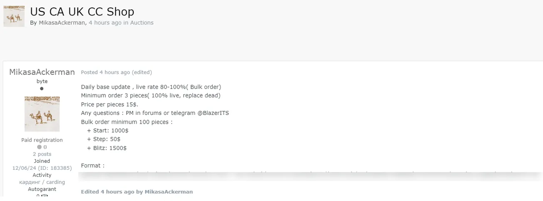Open the author's '2 posts' link
The width and height of the screenshot is (543, 201).
[x=42, y=154]
